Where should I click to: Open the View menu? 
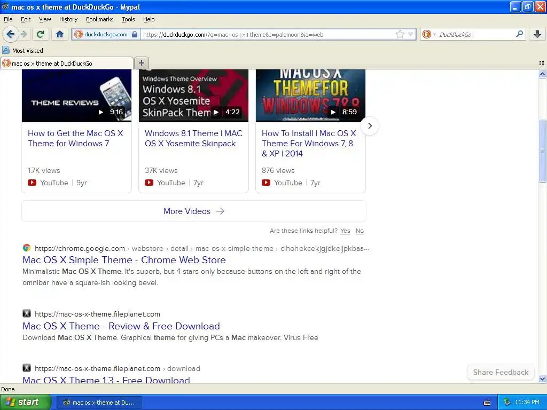(45, 19)
